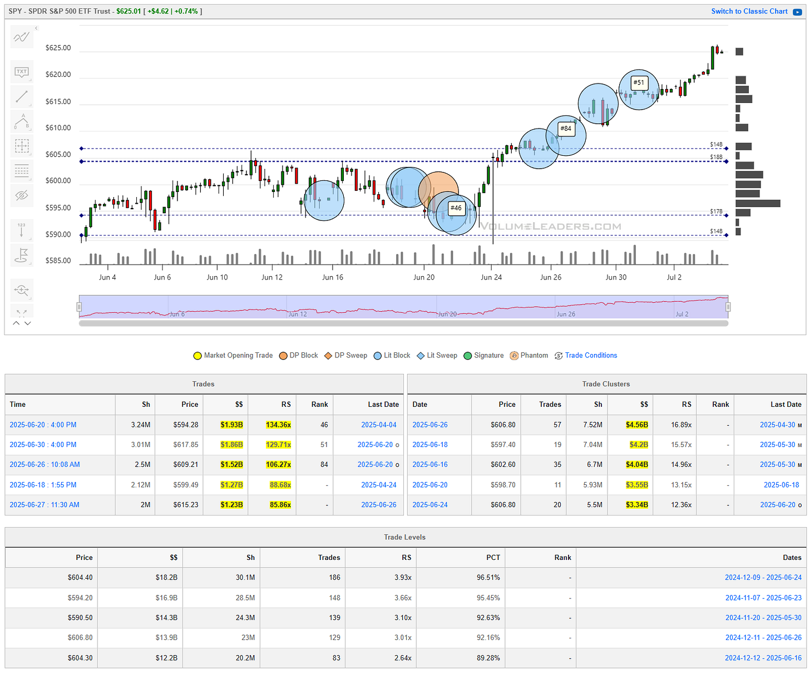The height and width of the screenshot is (674, 810).
Task: Open cluster Last Date 2025-04-30
Action: pyautogui.click(x=778, y=425)
